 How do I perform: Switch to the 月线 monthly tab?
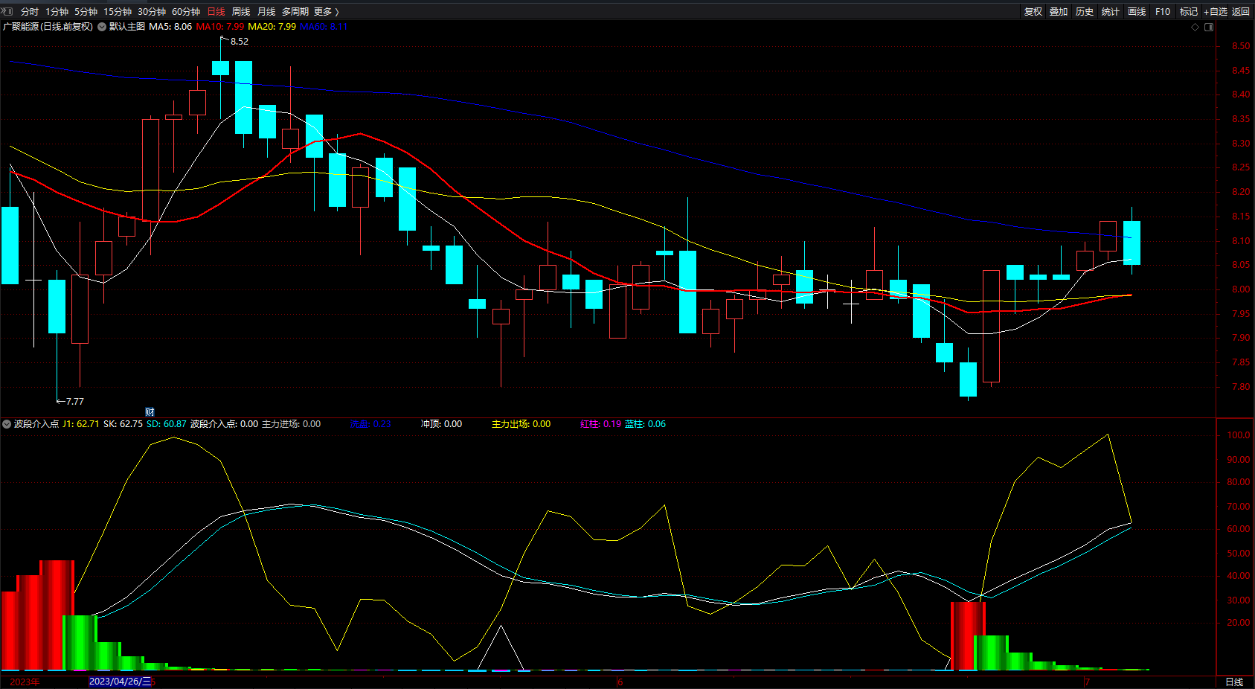click(266, 12)
